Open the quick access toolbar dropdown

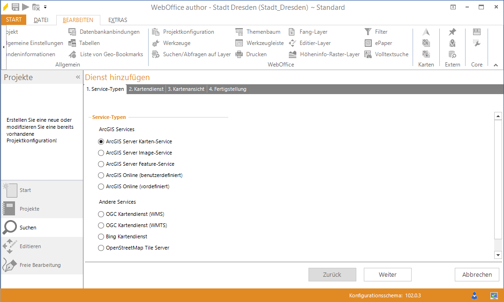45,7
